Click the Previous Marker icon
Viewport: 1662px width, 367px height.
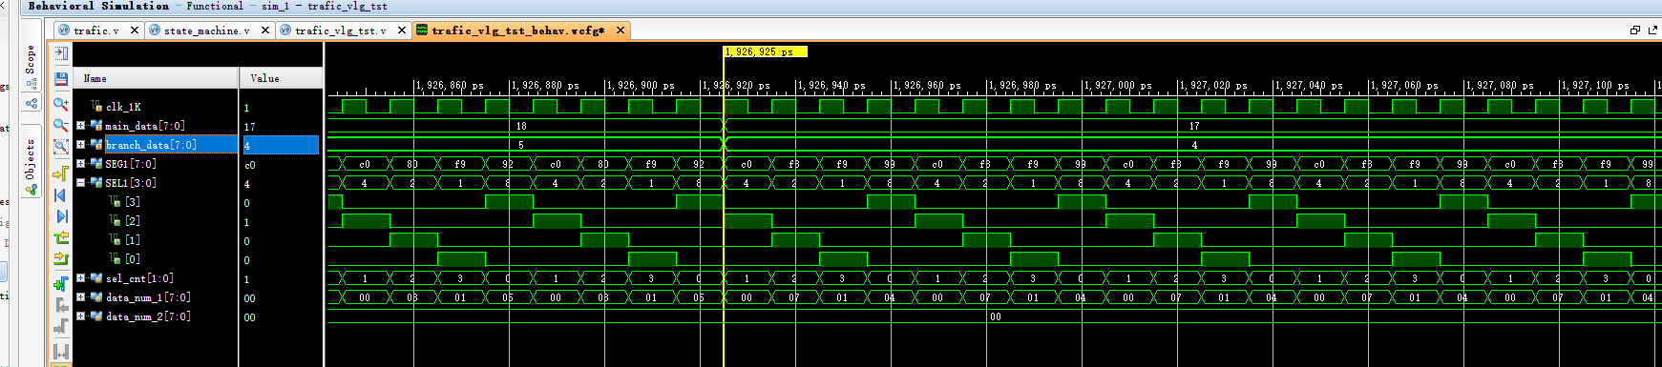pyautogui.click(x=61, y=304)
